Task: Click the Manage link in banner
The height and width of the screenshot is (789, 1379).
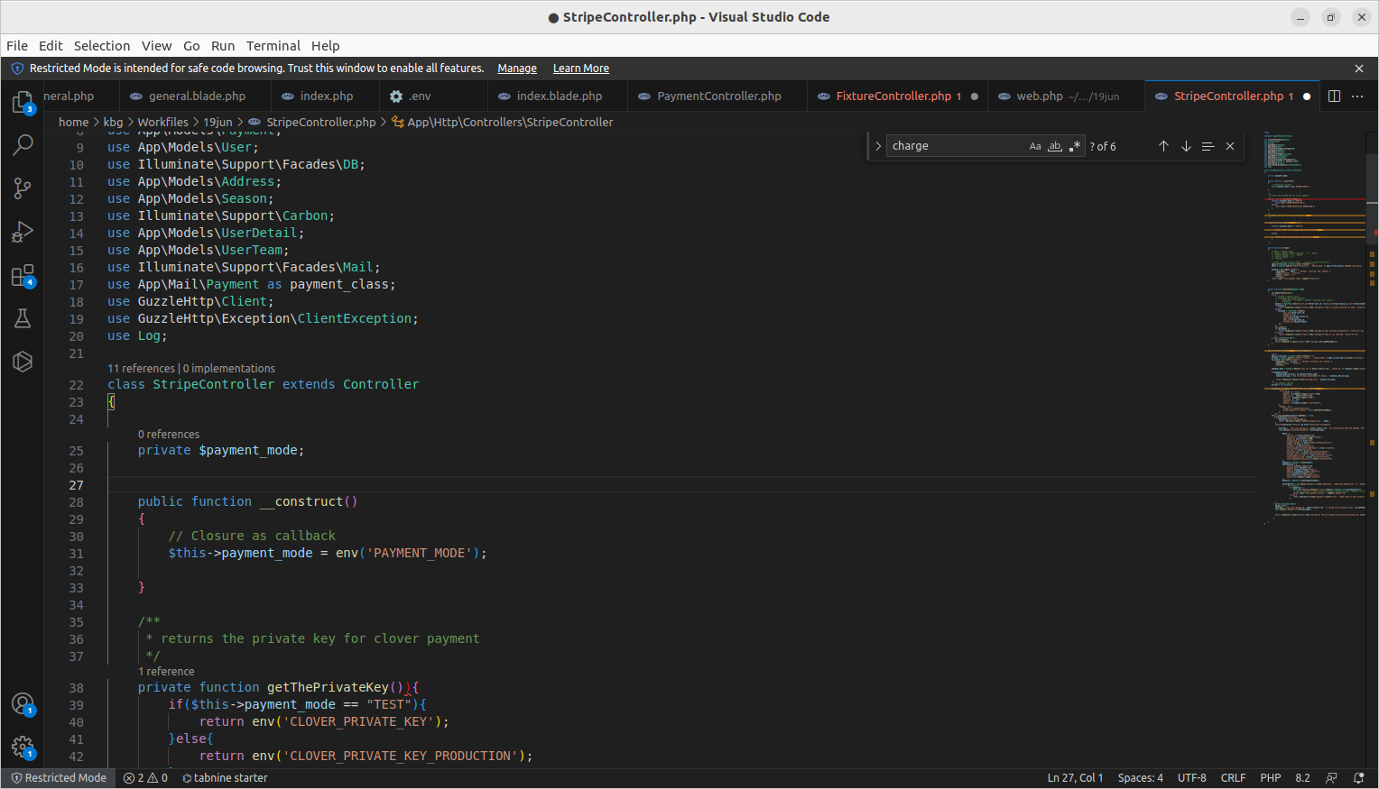Action: [517, 69]
